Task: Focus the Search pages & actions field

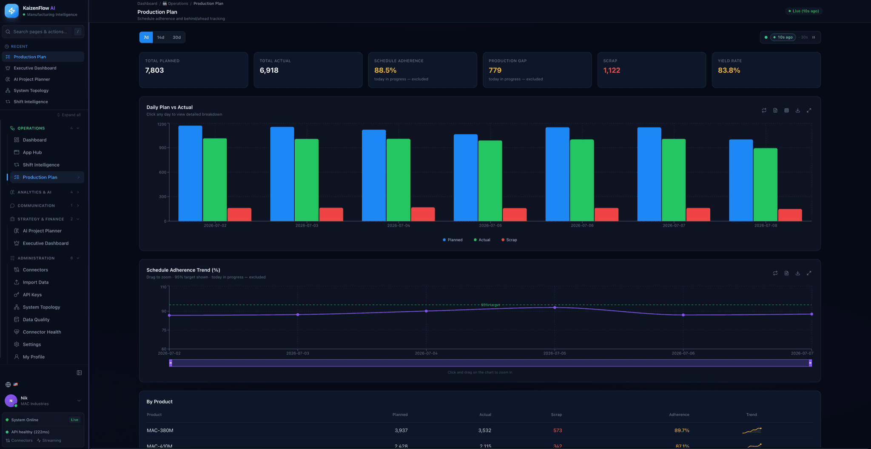Action: [x=43, y=31]
